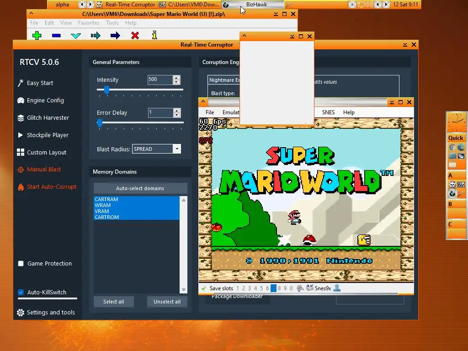The height and width of the screenshot is (351, 468).
Task: Click the 7-Zip Test checkmark icon
Action: 76,36
